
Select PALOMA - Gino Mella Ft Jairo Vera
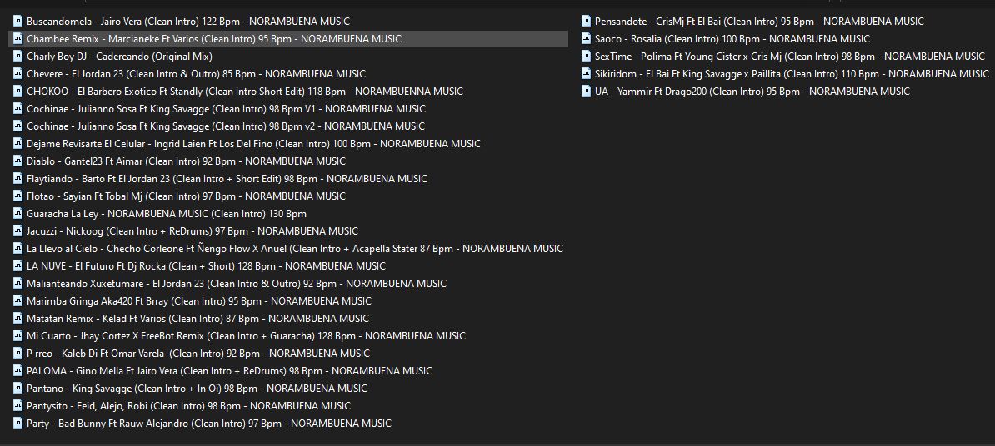click(x=230, y=371)
